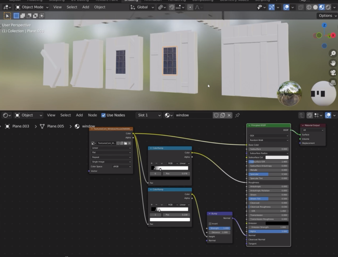
Task: Toggle X-ray mode
Action: pos(301,7)
